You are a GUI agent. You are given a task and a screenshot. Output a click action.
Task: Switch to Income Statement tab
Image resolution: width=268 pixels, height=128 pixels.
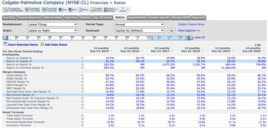point(30,18)
